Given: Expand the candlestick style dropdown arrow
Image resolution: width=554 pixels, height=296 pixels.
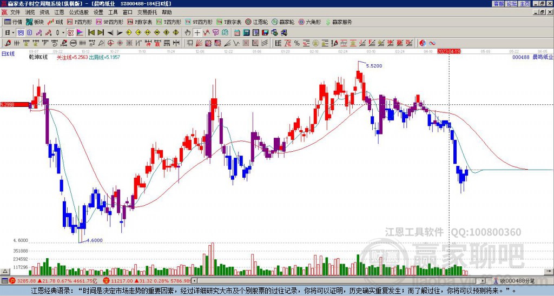Looking at the screenshot, I should (63, 33).
